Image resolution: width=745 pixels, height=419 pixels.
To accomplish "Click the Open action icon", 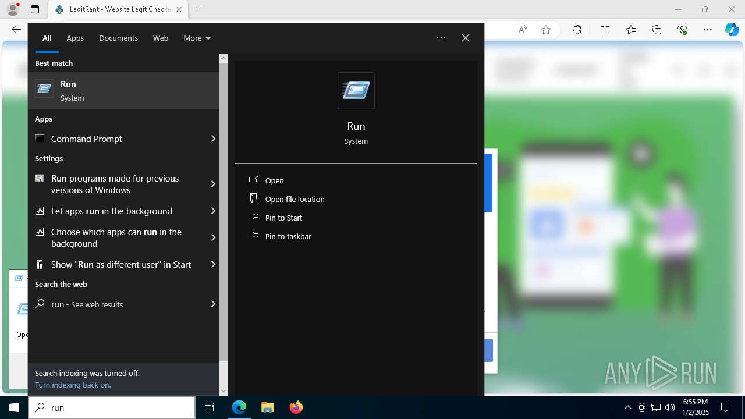I will 253,180.
